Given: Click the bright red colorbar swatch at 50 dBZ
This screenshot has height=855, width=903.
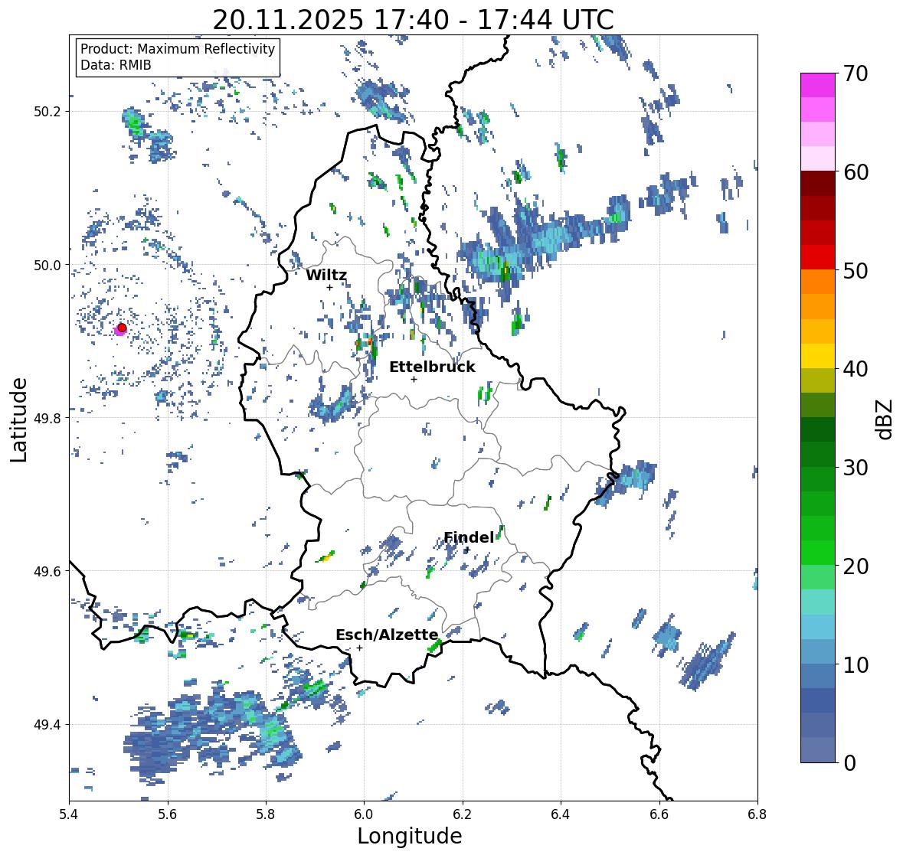Looking at the screenshot, I should [818, 257].
